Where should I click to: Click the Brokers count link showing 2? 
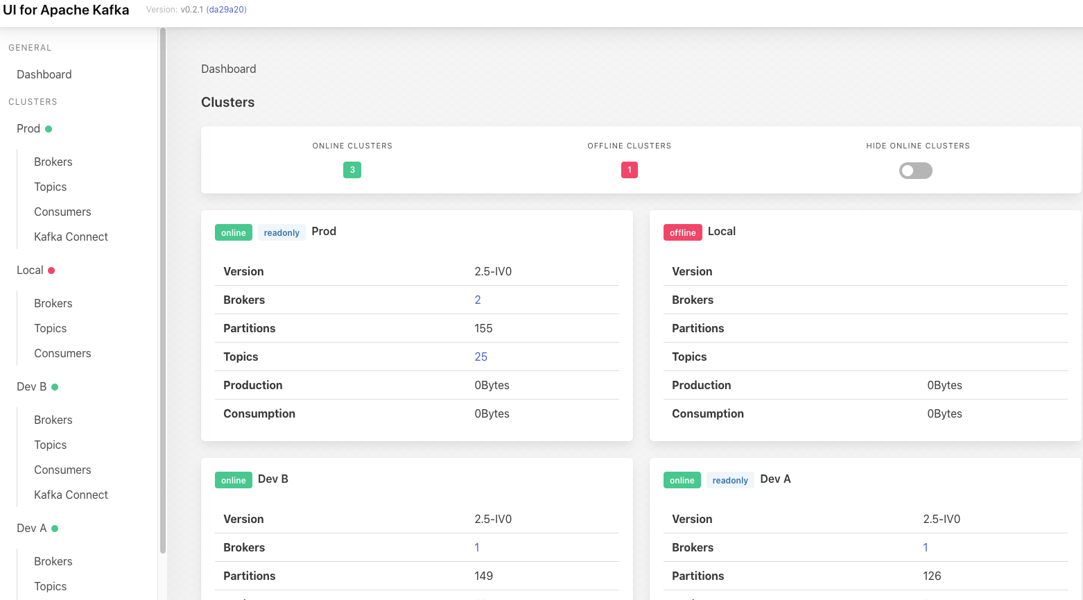pyautogui.click(x=477, y=300)
